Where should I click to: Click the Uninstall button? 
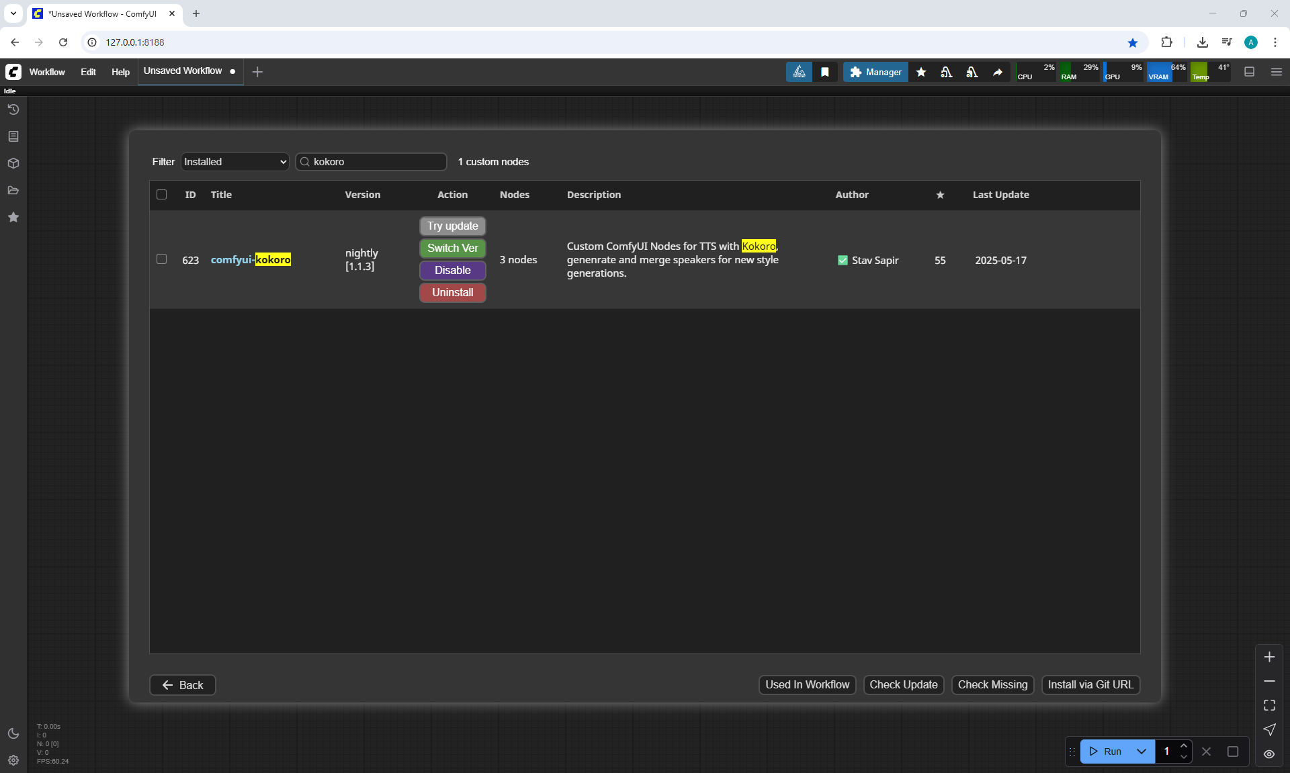(x=452, y=293)
